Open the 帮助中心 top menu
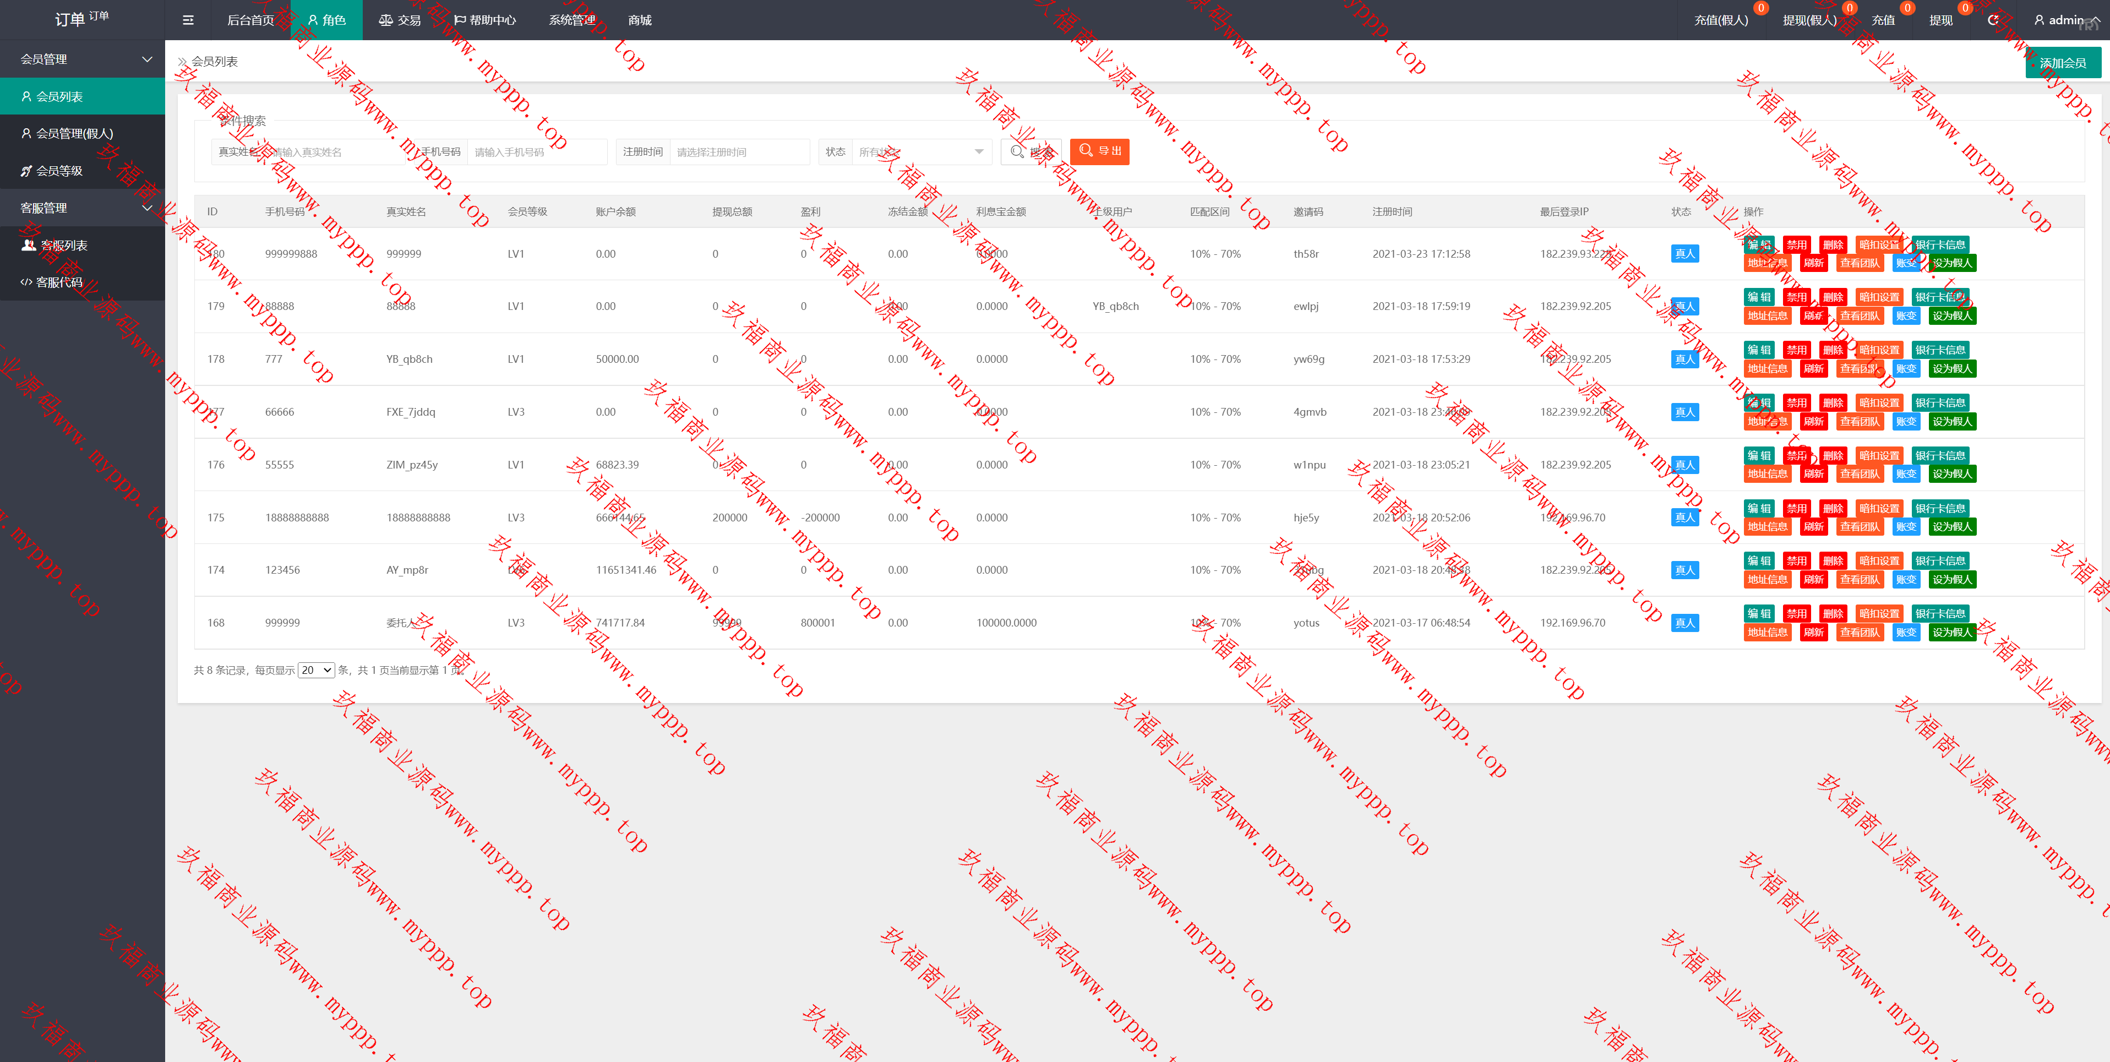Viewport: 2110px width, 1062px height. (x=485, y=20)
